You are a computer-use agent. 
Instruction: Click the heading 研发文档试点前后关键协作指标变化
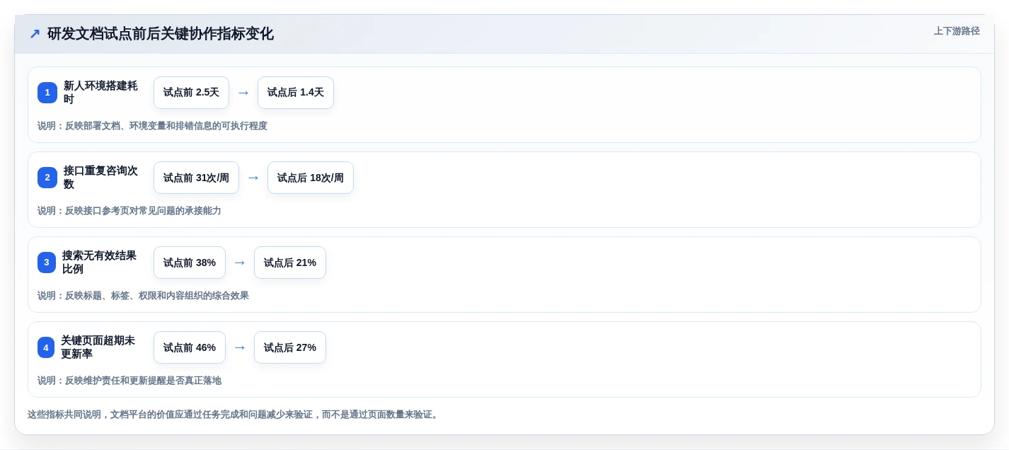tap(161, 34)
